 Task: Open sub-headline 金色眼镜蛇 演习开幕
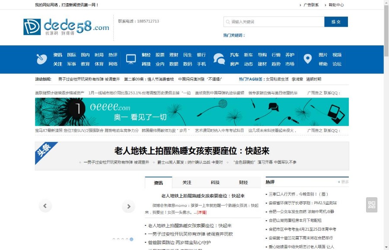click(265, 162)
